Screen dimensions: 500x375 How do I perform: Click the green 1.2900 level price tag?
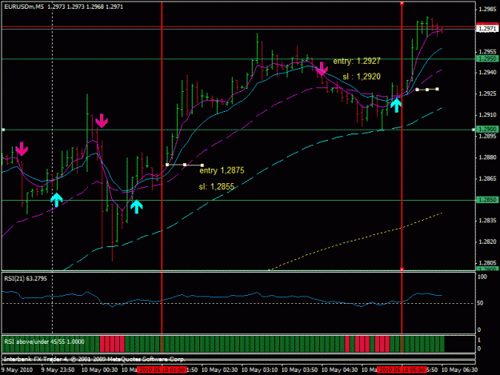click(487, 129)
